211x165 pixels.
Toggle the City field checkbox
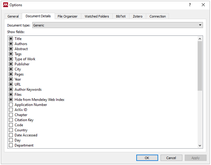point(11,69)
